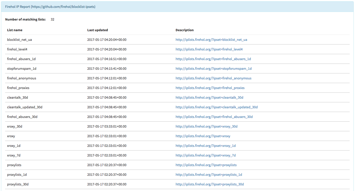
Task: Click the Firehol IP Report panel heading
Action: [50, 7]
